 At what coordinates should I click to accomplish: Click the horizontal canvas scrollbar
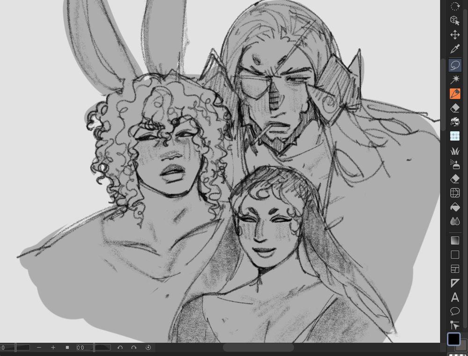(258, 348)
